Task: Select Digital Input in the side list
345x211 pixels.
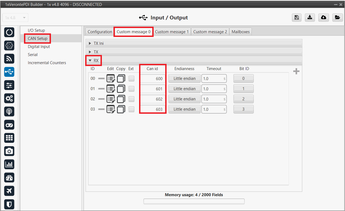Action: [39, 47]
